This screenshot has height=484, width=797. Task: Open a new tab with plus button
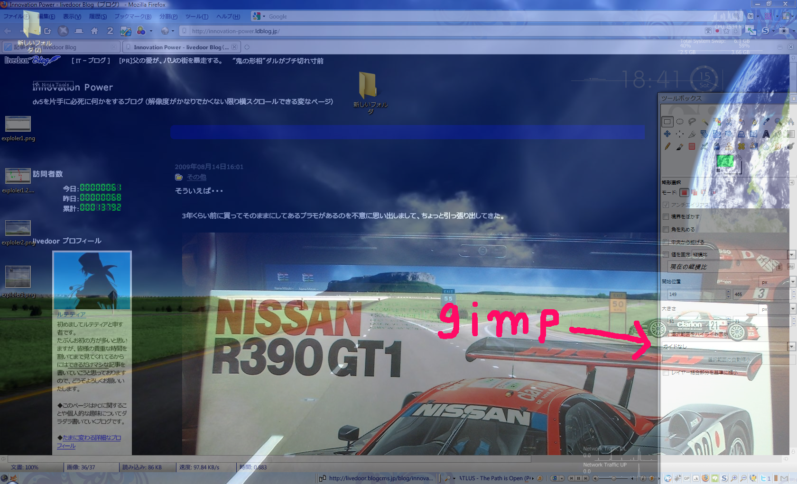(x=247, y=47)
